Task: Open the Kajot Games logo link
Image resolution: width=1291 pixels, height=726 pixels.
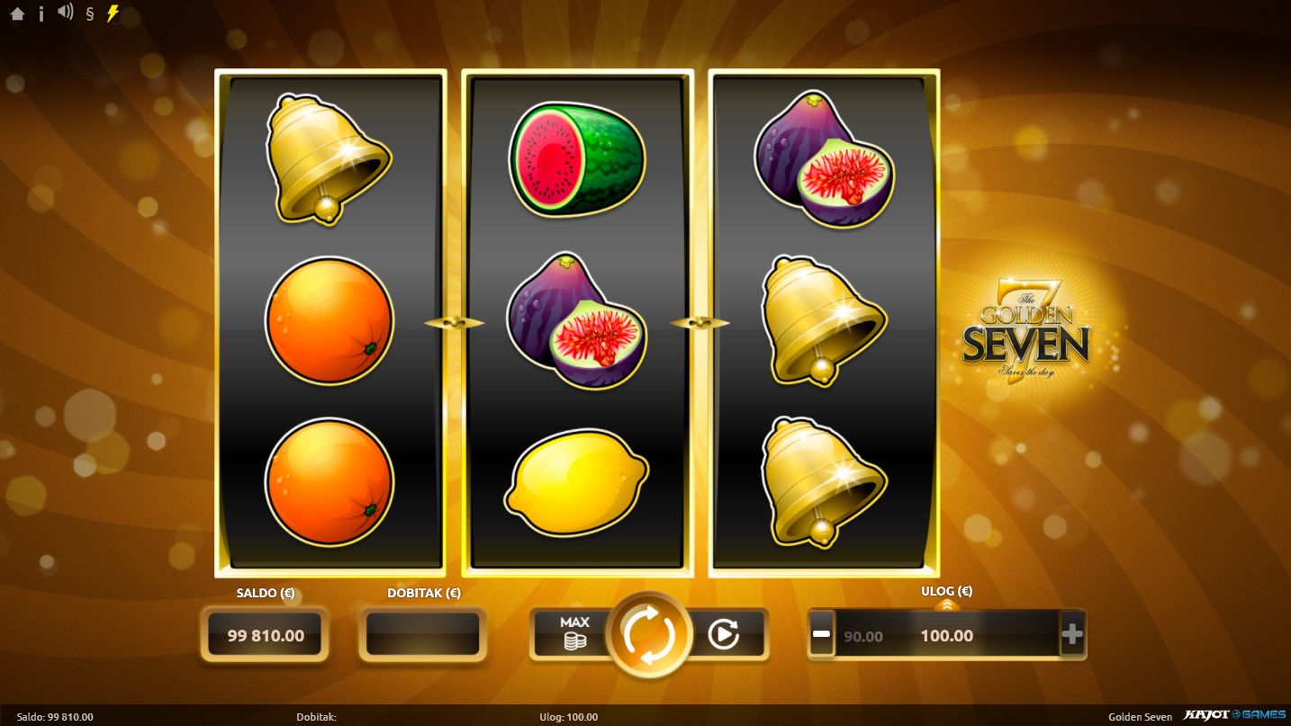Action: coord(1234,715)
